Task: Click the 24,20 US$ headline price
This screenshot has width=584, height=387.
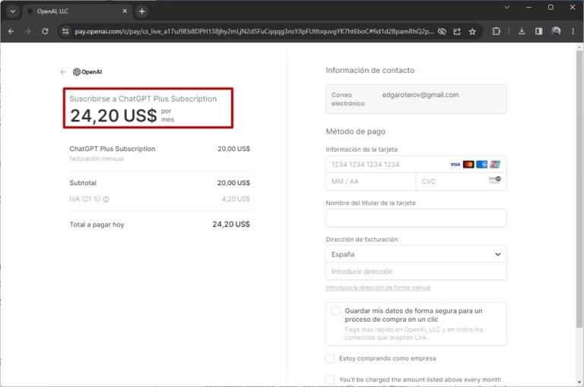Action: click(113, 115)
